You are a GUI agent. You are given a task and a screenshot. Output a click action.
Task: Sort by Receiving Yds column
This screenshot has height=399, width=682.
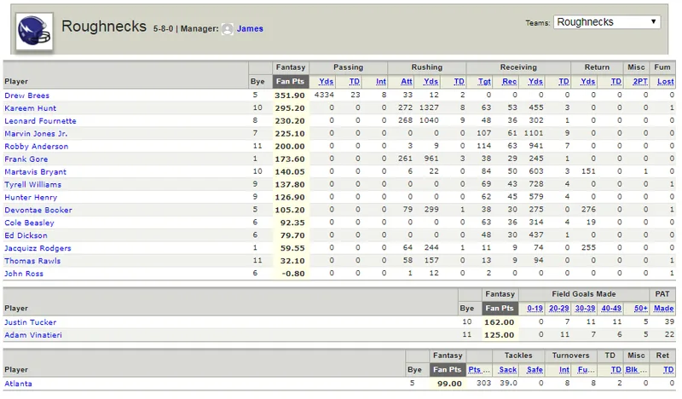point(536,81)
